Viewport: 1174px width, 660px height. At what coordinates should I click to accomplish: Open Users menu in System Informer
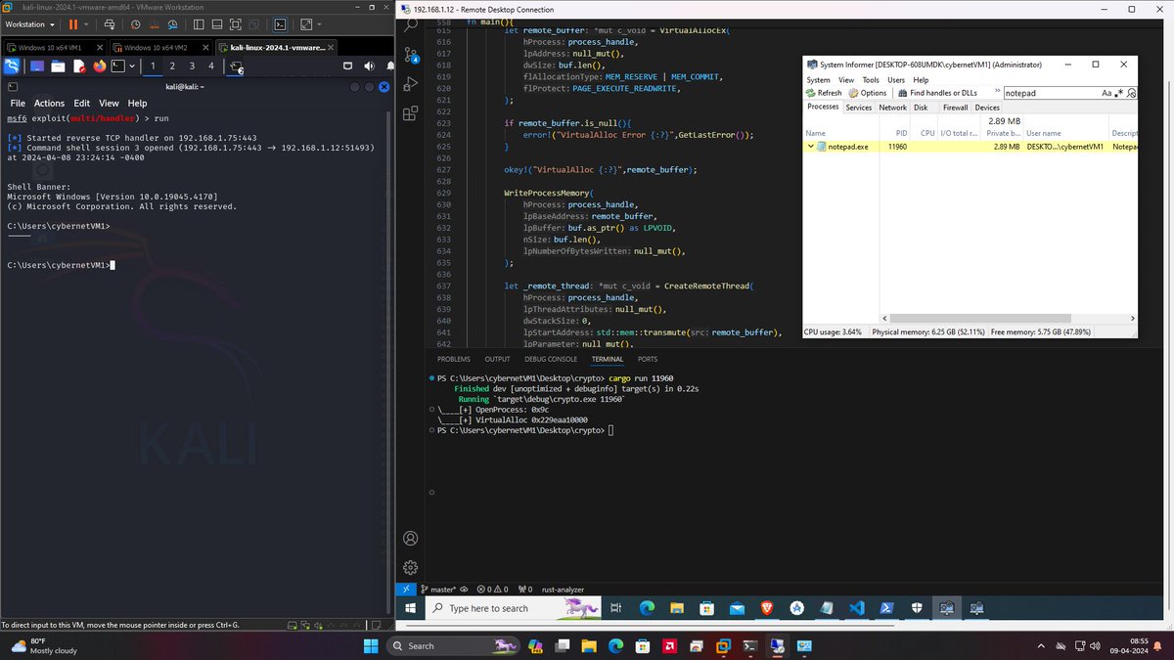(896, 80)
